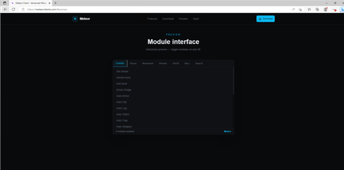The image size is (344, 170).
Task: Open the read aloud icon in address bar
Action: point(293,9)
